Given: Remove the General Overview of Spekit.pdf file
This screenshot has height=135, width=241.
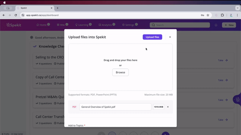Looking at the screenshot, I should click(168, 107).
